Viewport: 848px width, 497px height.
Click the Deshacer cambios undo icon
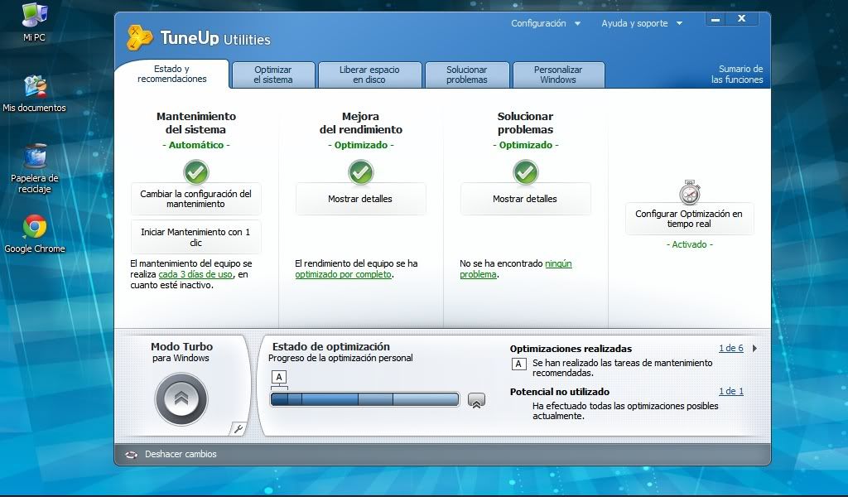[132, 454]
